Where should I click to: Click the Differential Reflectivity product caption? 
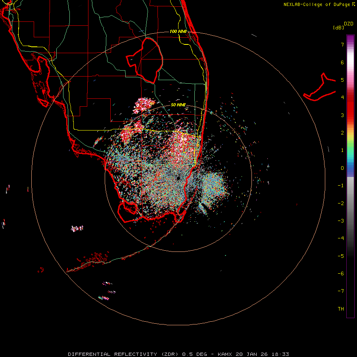[x=178, y=354]
